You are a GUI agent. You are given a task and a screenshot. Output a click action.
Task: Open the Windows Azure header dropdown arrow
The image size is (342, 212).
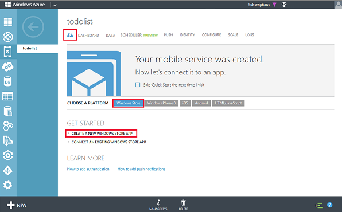tap(55, 5)
